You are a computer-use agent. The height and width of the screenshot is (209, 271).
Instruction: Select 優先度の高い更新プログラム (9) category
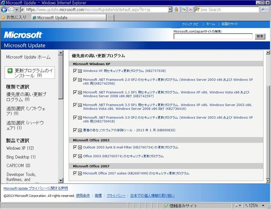[x=26, y=97]
